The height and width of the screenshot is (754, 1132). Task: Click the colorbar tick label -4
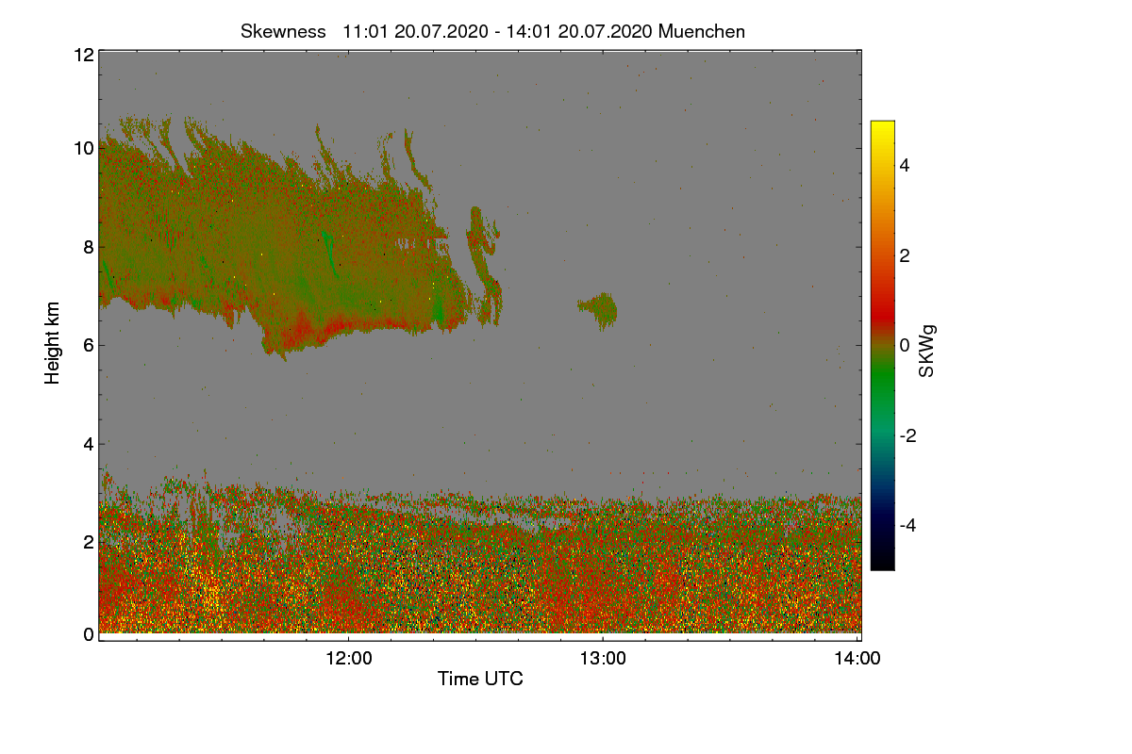click(x=907, y=525)
